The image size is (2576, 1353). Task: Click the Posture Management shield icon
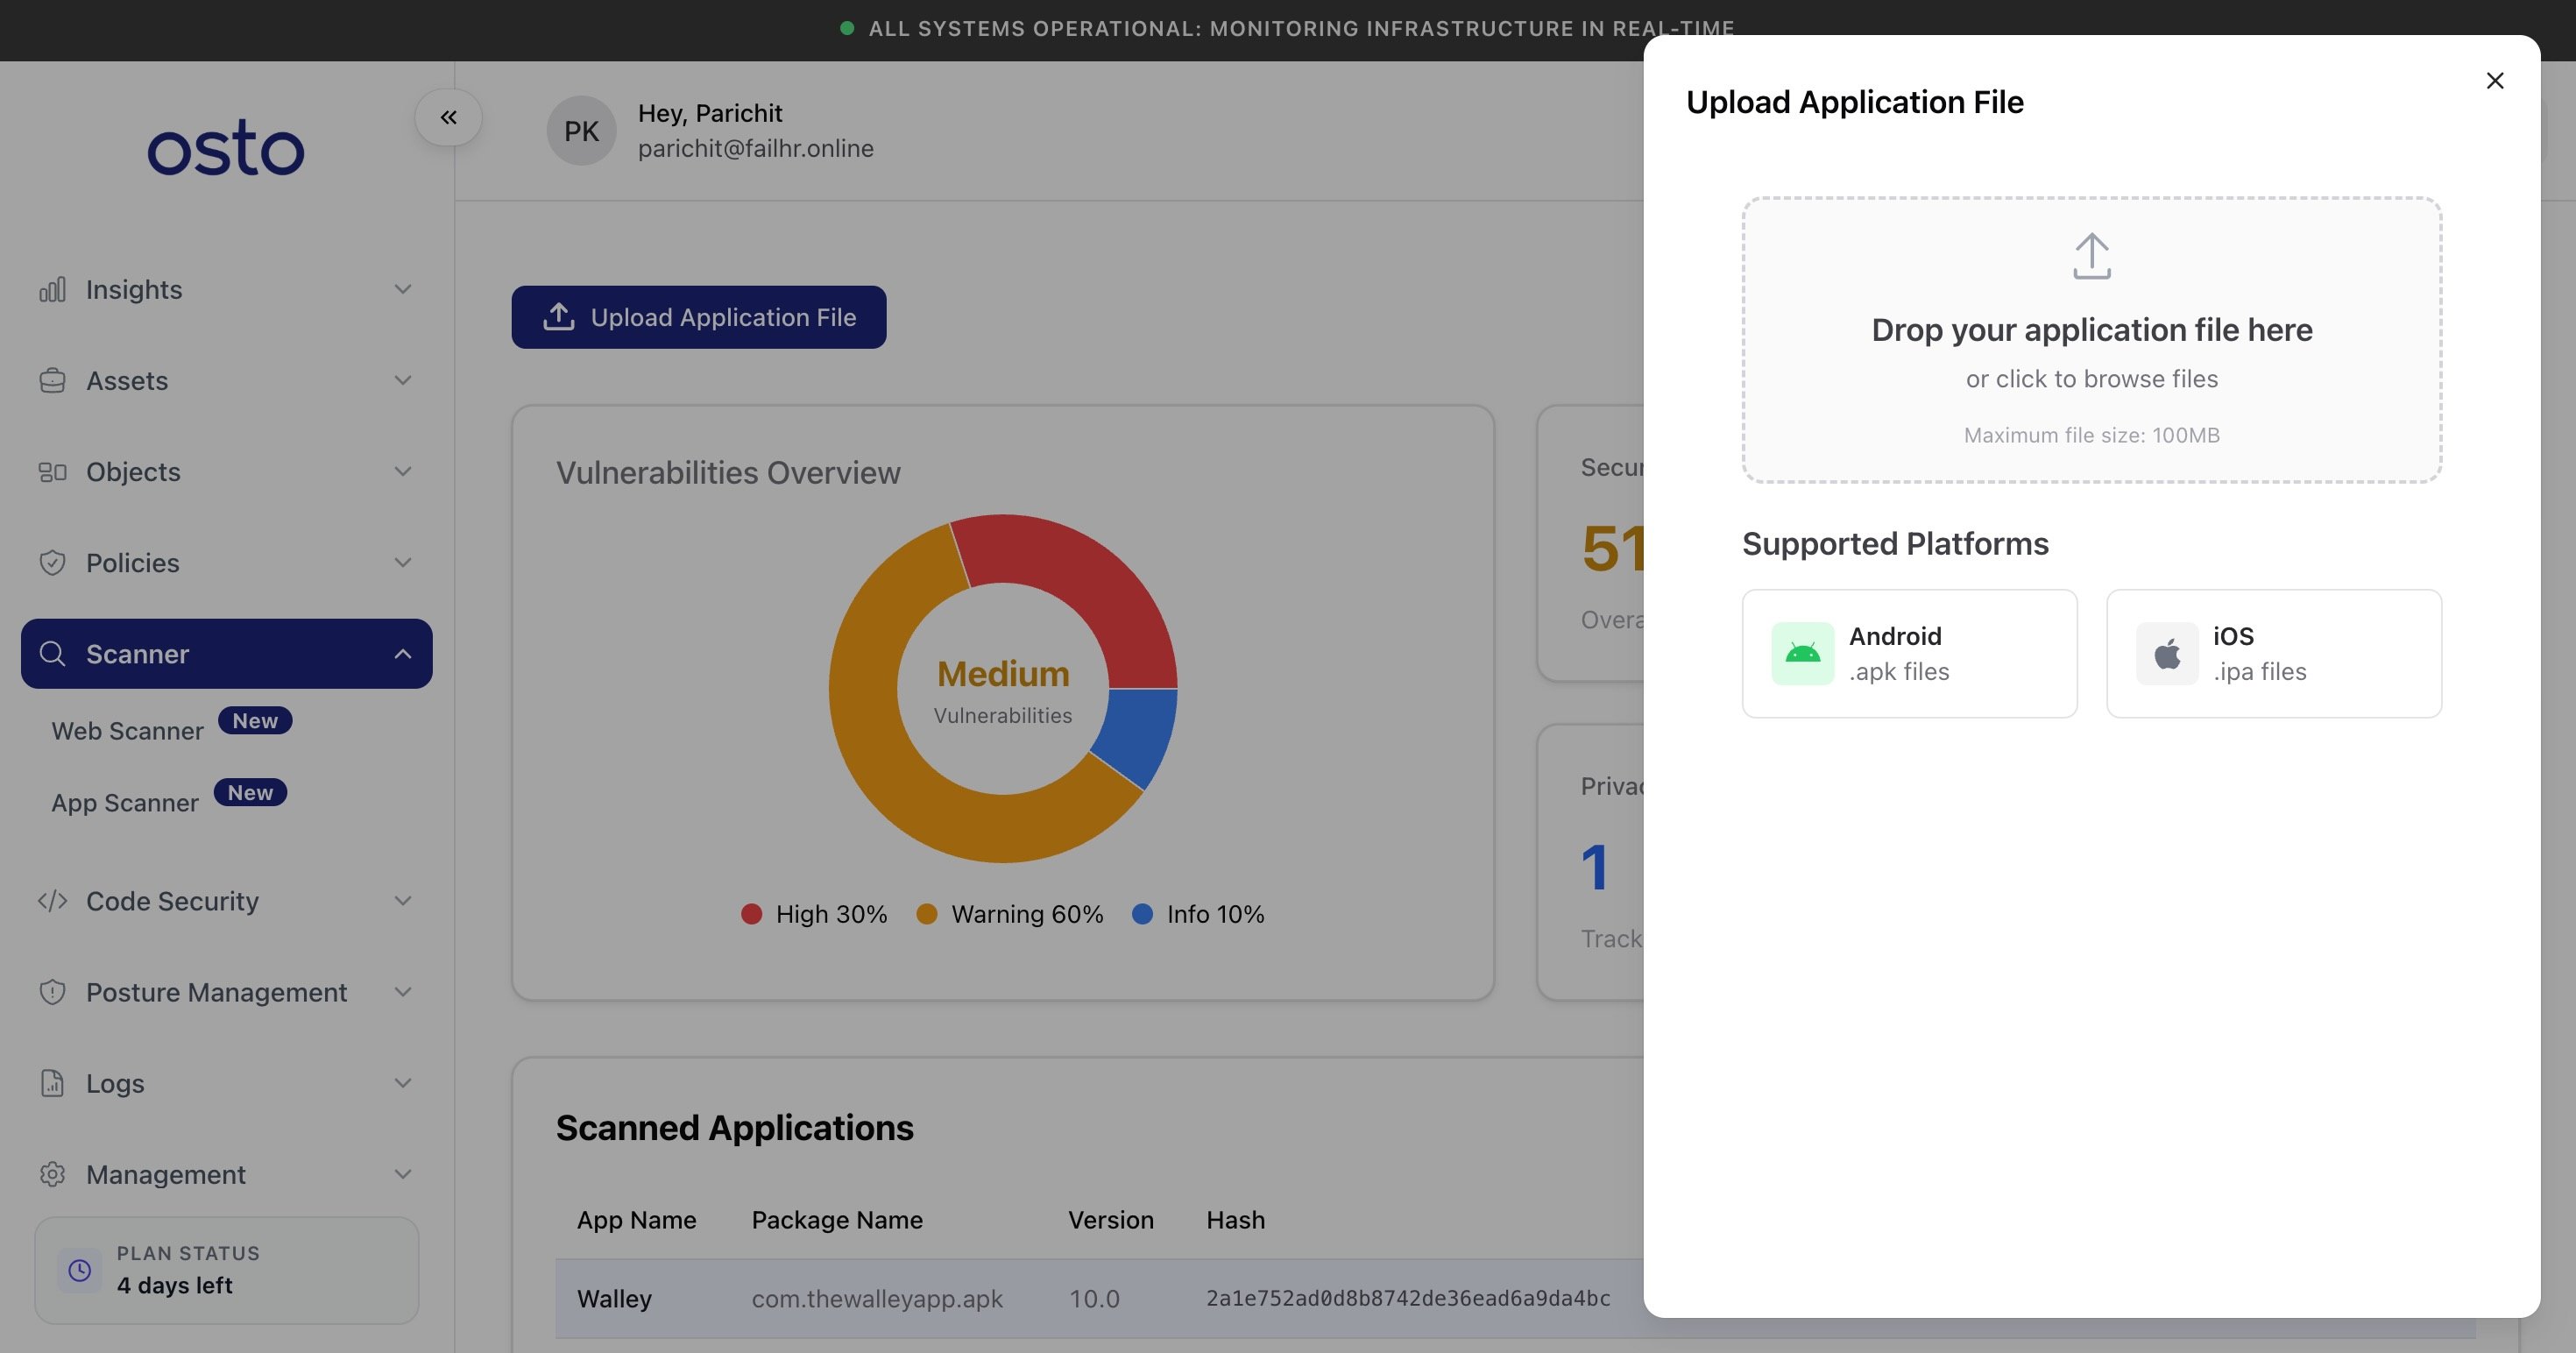(52, 991)
